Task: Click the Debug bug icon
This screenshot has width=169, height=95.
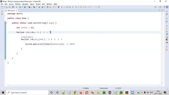Action: click(x=20, y=7)
